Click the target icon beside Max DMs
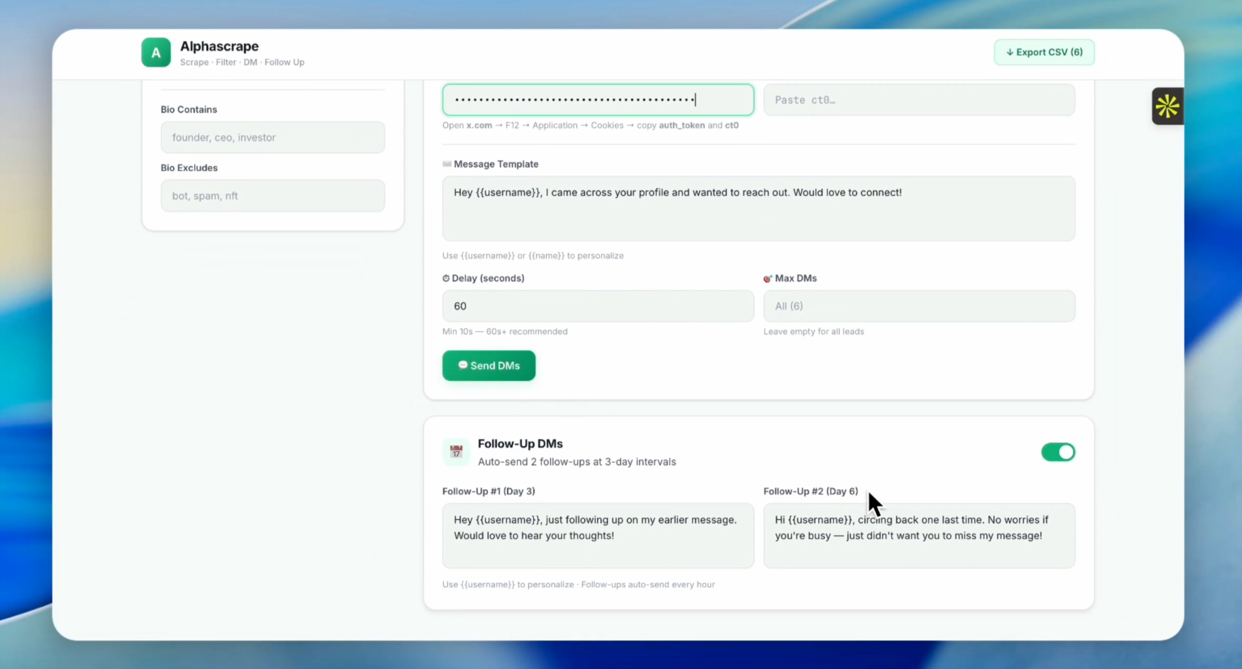Screen dimensions: 1242x669 point(768,278)
